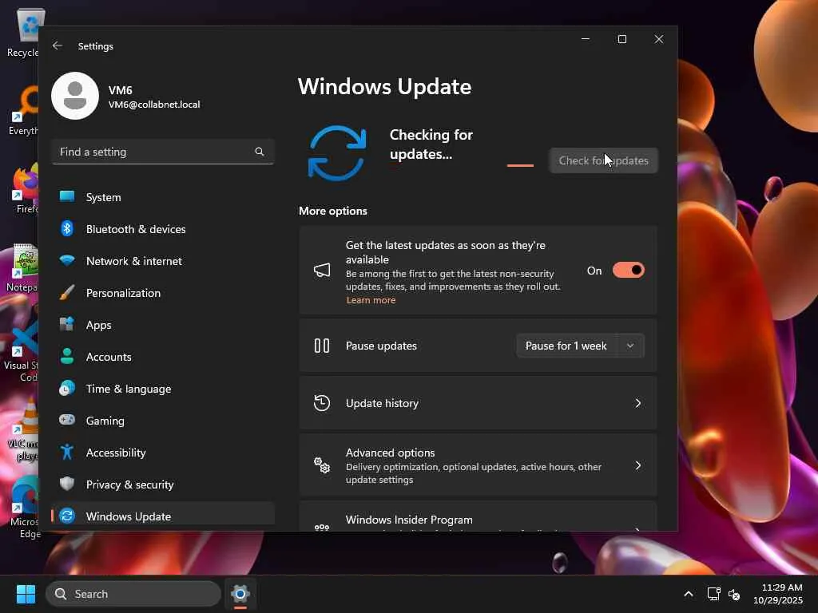
Task: Open Accounts settings page
Action: click(x=163, y=357)
